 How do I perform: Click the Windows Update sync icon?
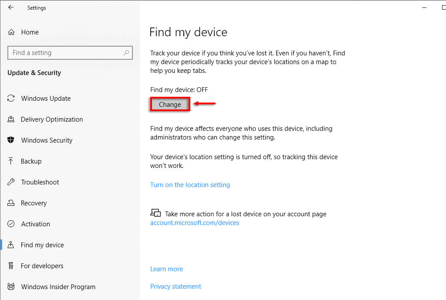(x=11, y=99)
